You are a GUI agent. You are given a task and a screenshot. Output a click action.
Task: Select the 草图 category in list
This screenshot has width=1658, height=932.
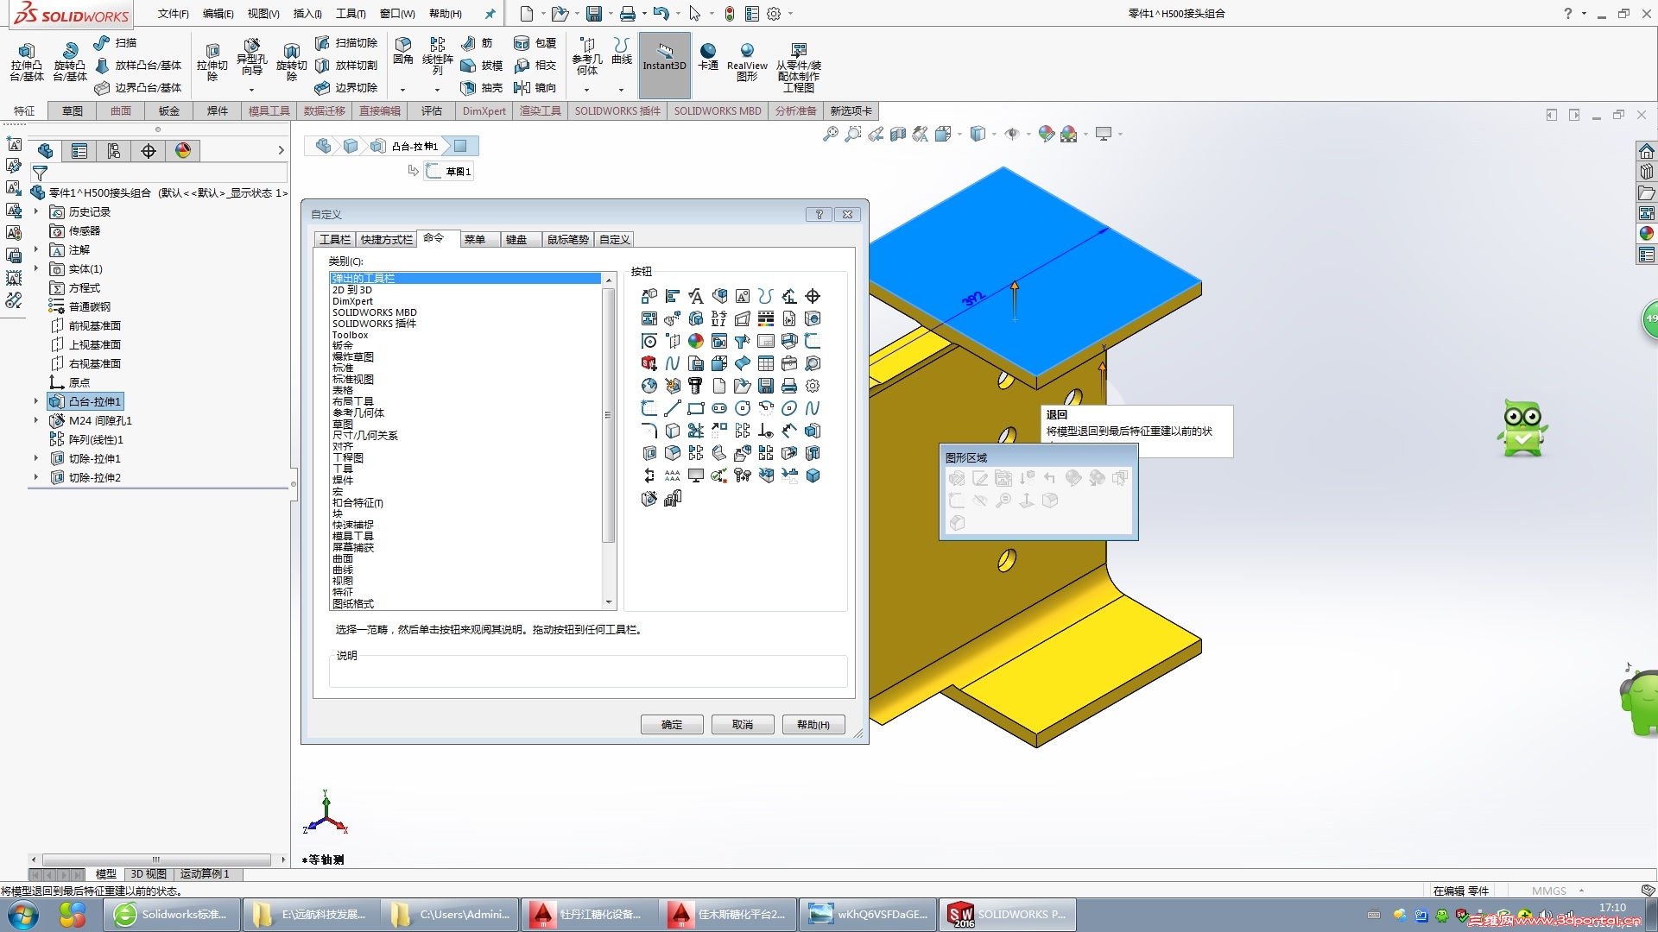(343, 425)
